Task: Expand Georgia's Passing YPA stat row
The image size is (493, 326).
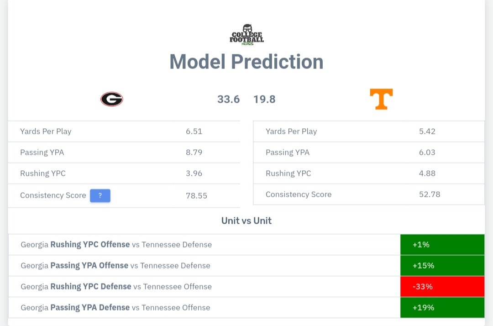Action: [x=124, y=152]
